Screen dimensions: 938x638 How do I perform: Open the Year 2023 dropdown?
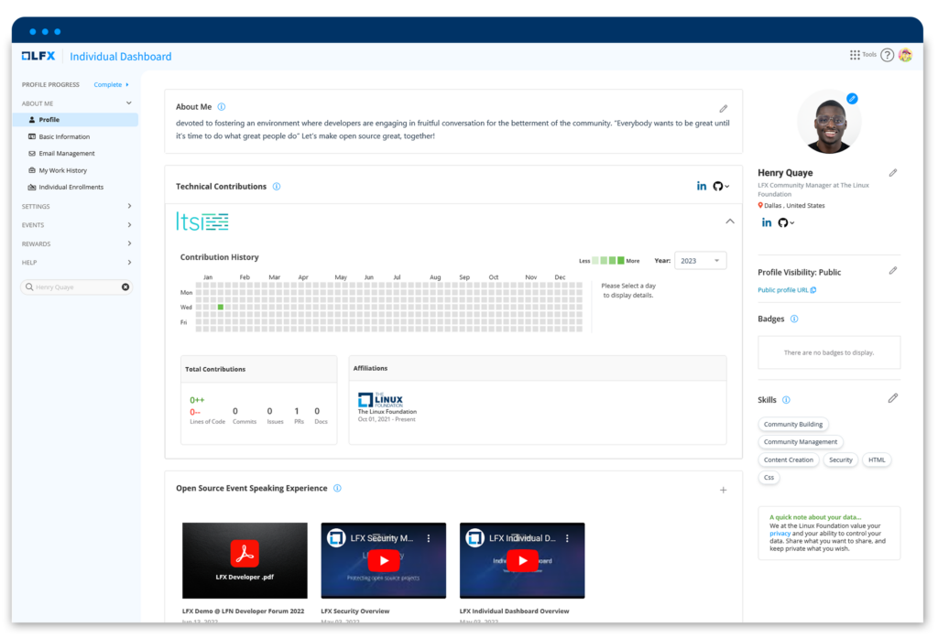tap(700, 260)
